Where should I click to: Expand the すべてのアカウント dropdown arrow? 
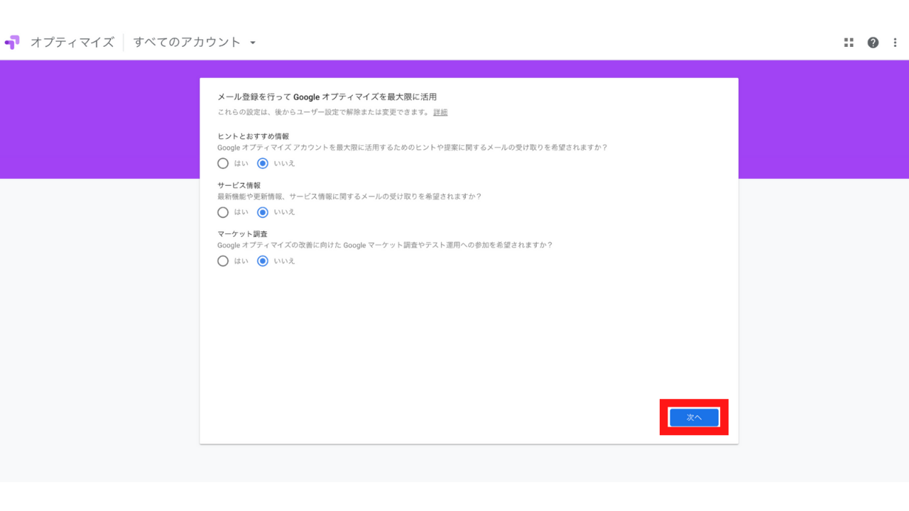point(253,43)
